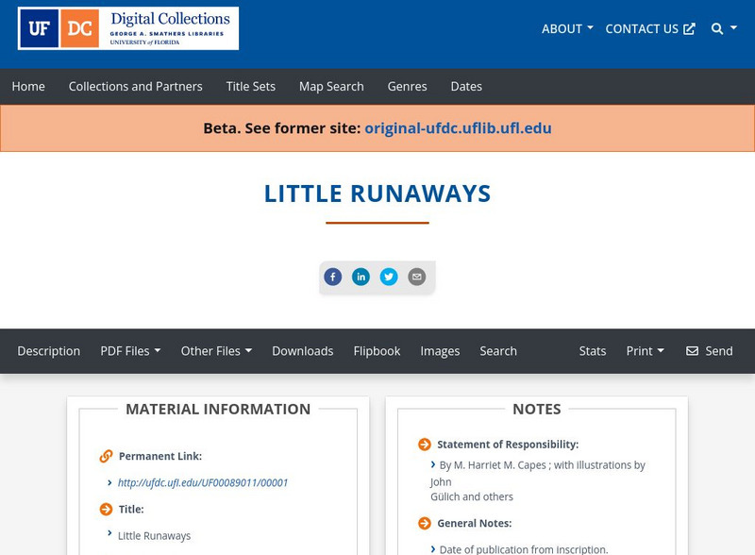
Task: Expand the Print dropdown
Action: [x=646, y=351]
